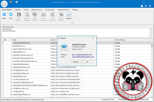Click the Clear Results icon
Viewport: 154px width, 102px height.
35,14
